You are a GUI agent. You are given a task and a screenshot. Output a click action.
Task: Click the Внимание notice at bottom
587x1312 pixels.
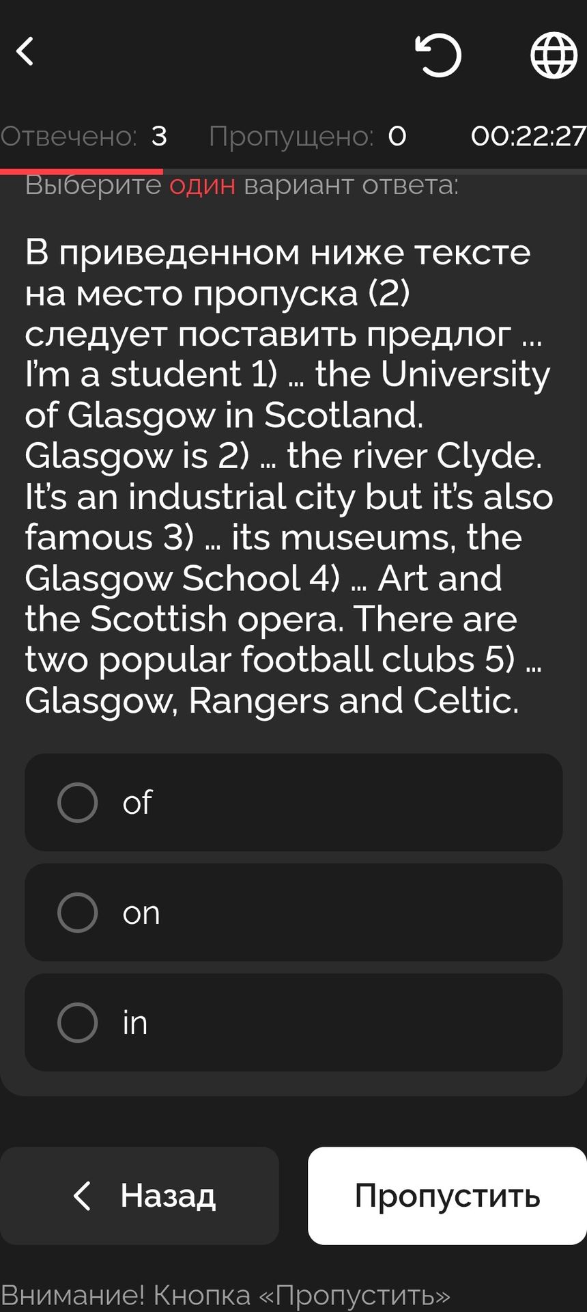point(225,1295)
